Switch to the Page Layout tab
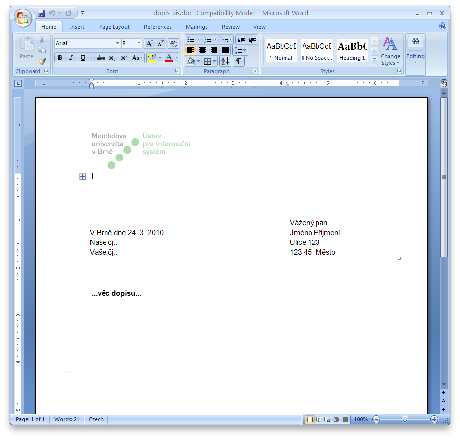Viewport: 460px width, 440px height. click(114, 27)
